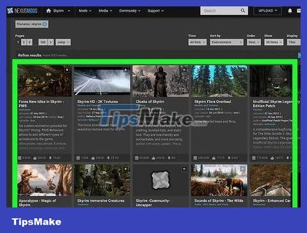This screenshot has width=307, height=233.
Task: Click plus icon on Community Uncapper tile
Action: [x=184, y=169]
